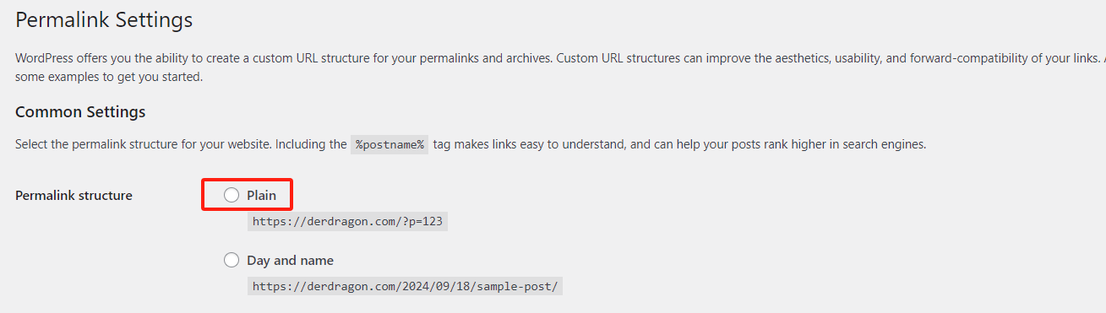Click the Permalink Settings page heading
The width and height of the screenshot is (1106, 313).
click(104, 19)
